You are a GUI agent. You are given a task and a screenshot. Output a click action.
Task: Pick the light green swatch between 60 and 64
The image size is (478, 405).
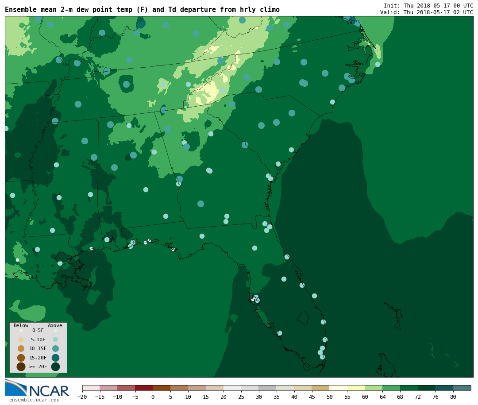(374, 388)
